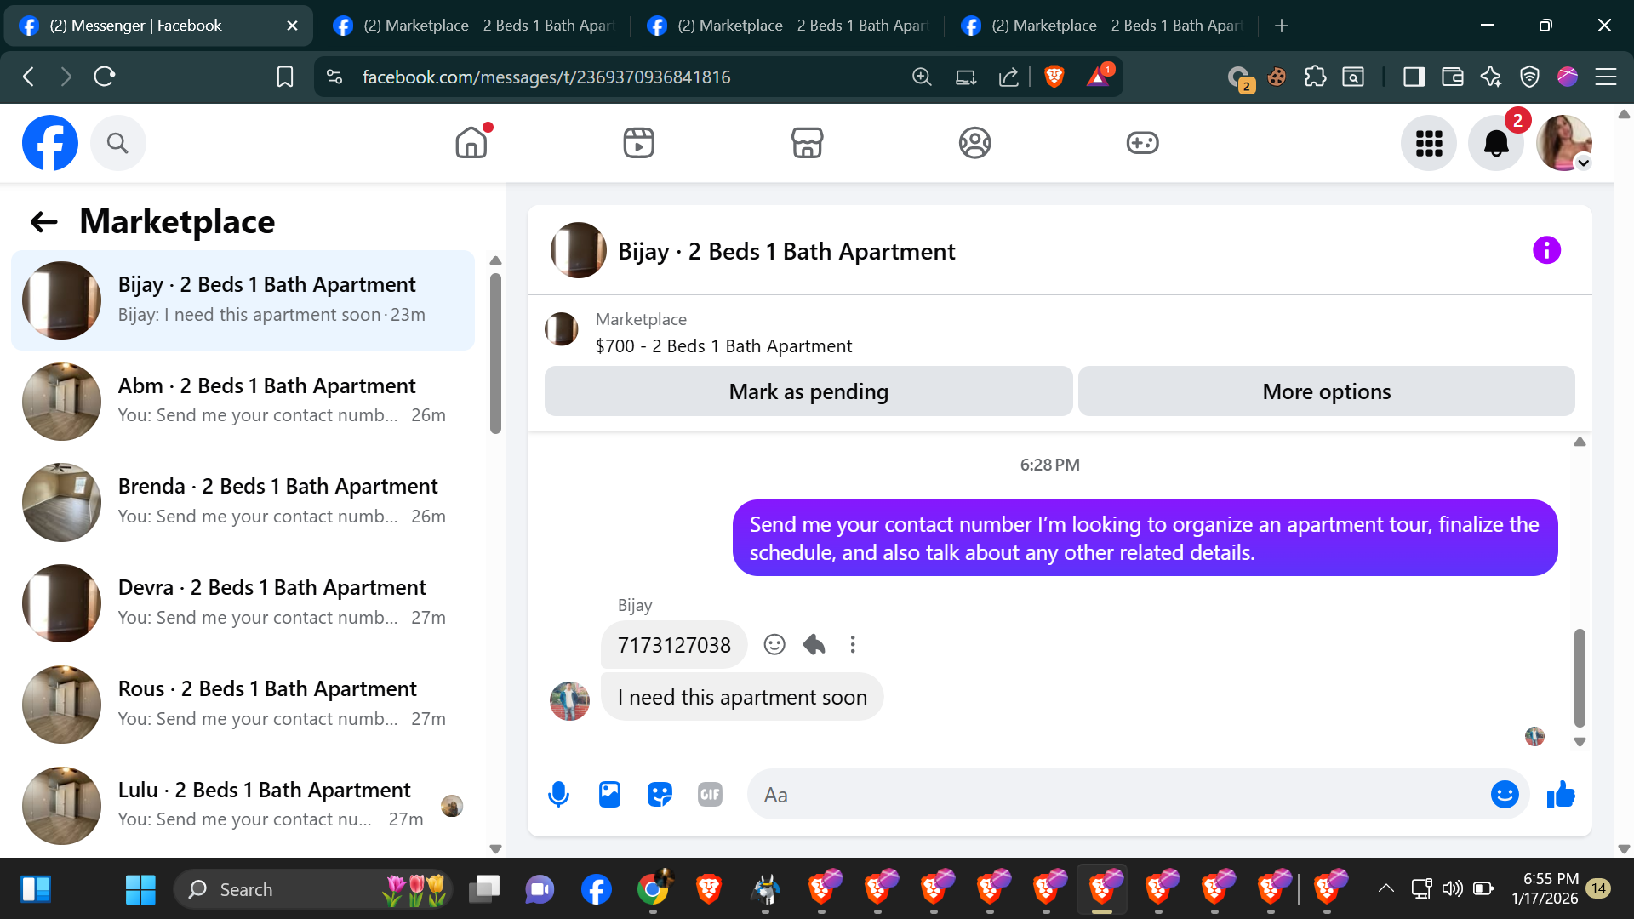Open the GIF picker

tap(710, 795)
